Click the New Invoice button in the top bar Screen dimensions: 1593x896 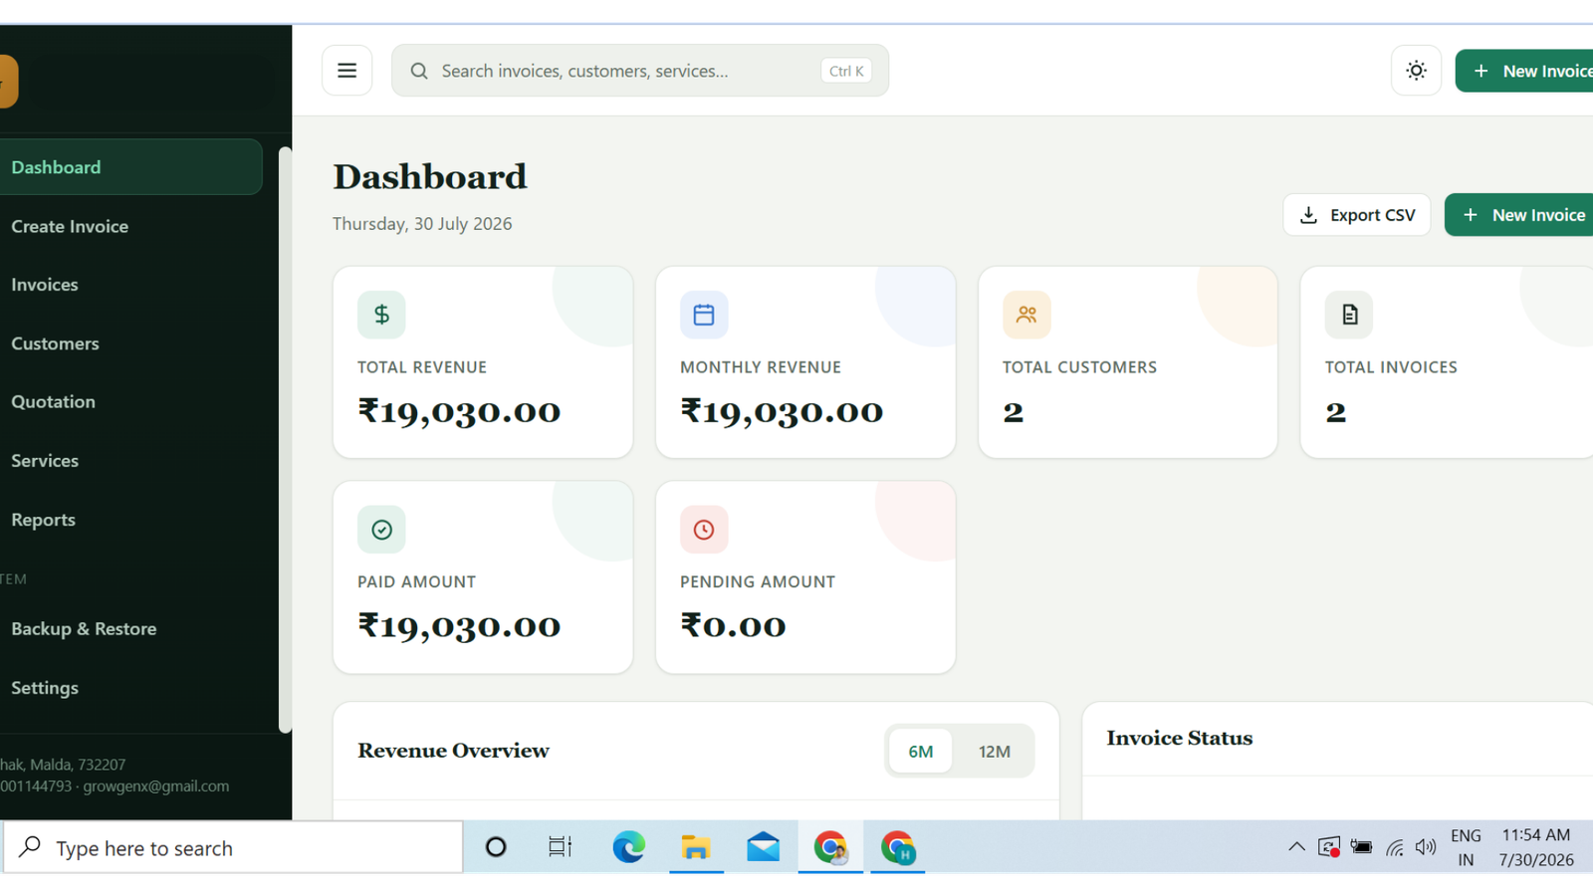1524,71
